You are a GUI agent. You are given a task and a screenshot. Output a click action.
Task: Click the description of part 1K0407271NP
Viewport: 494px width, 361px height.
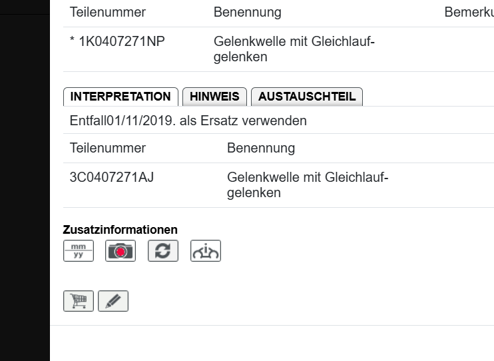click(x=294, y=49)
